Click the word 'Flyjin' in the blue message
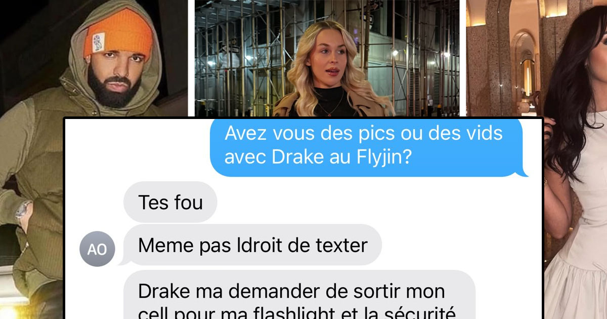This screenshot has width=607, height=319. [378, 157]
